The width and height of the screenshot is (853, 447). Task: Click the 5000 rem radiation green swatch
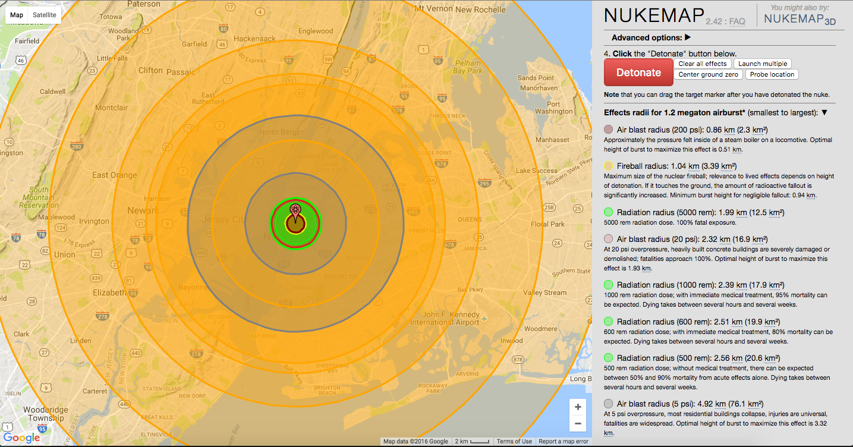click(609, 212)
